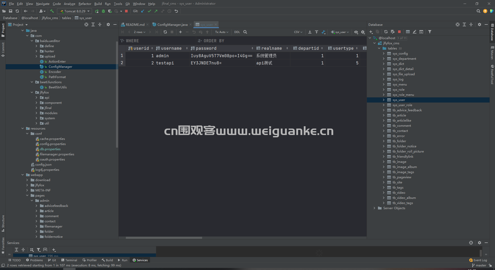Image resolution: width=495 pixels, height=270 pixels.
Task: Open Project view selector dropdown
Action: pos(18,24)
